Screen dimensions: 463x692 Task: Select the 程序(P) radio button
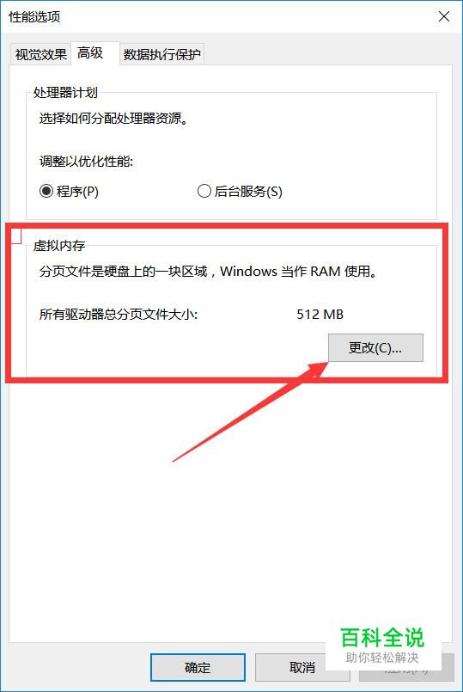pos(69,192)
